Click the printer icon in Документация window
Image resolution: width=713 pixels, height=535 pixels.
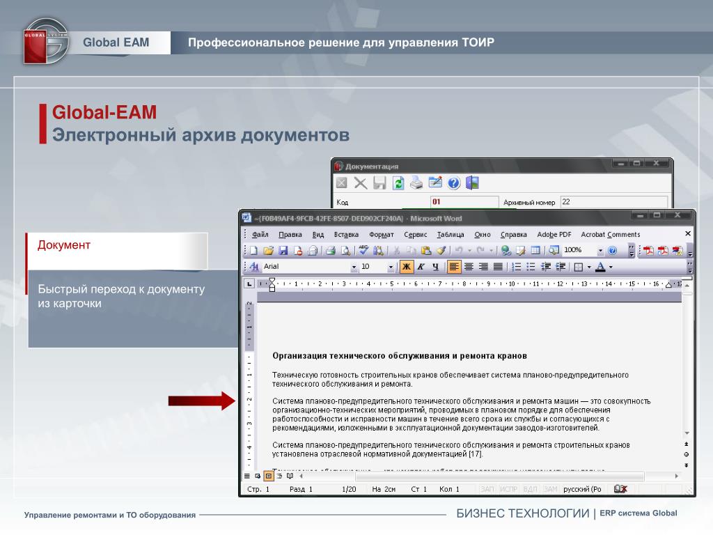coord(416,183)
